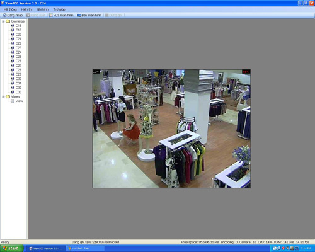Image resolution: width=315 pixels, height=252 pixels.
Task: Click the Đăng nhập login toolbar button
Action: coord(13,15)
